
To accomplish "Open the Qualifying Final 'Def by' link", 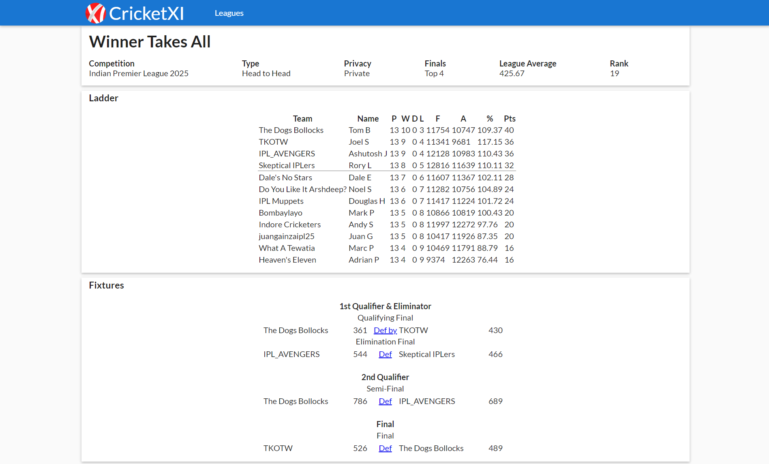I will coord(385,330).
